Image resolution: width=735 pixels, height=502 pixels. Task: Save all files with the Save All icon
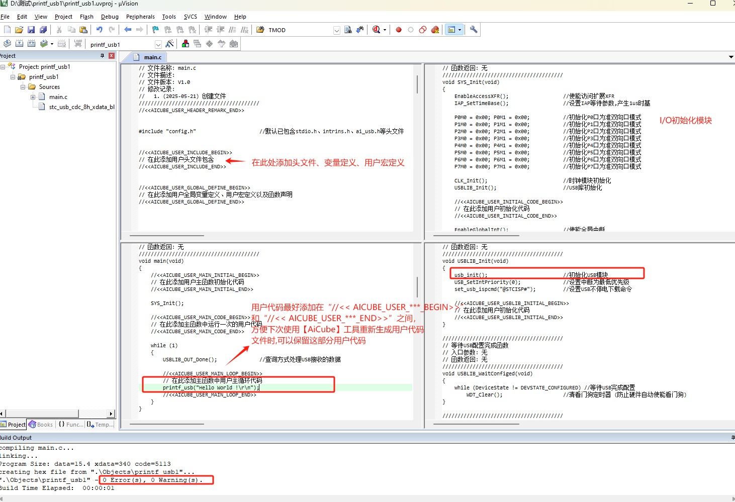pos(43,30)
